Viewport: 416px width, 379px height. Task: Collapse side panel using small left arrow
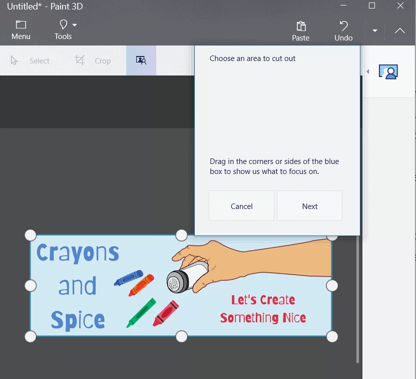pos(368,71)
